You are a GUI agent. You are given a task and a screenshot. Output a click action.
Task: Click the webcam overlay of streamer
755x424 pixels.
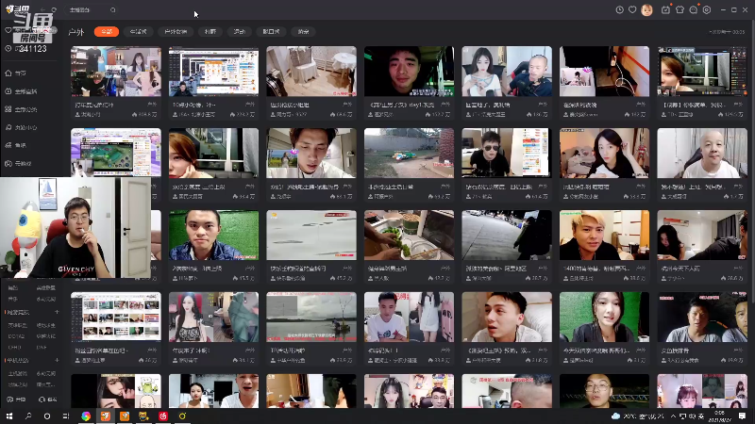pyautogui.click(x=75, y=228)
